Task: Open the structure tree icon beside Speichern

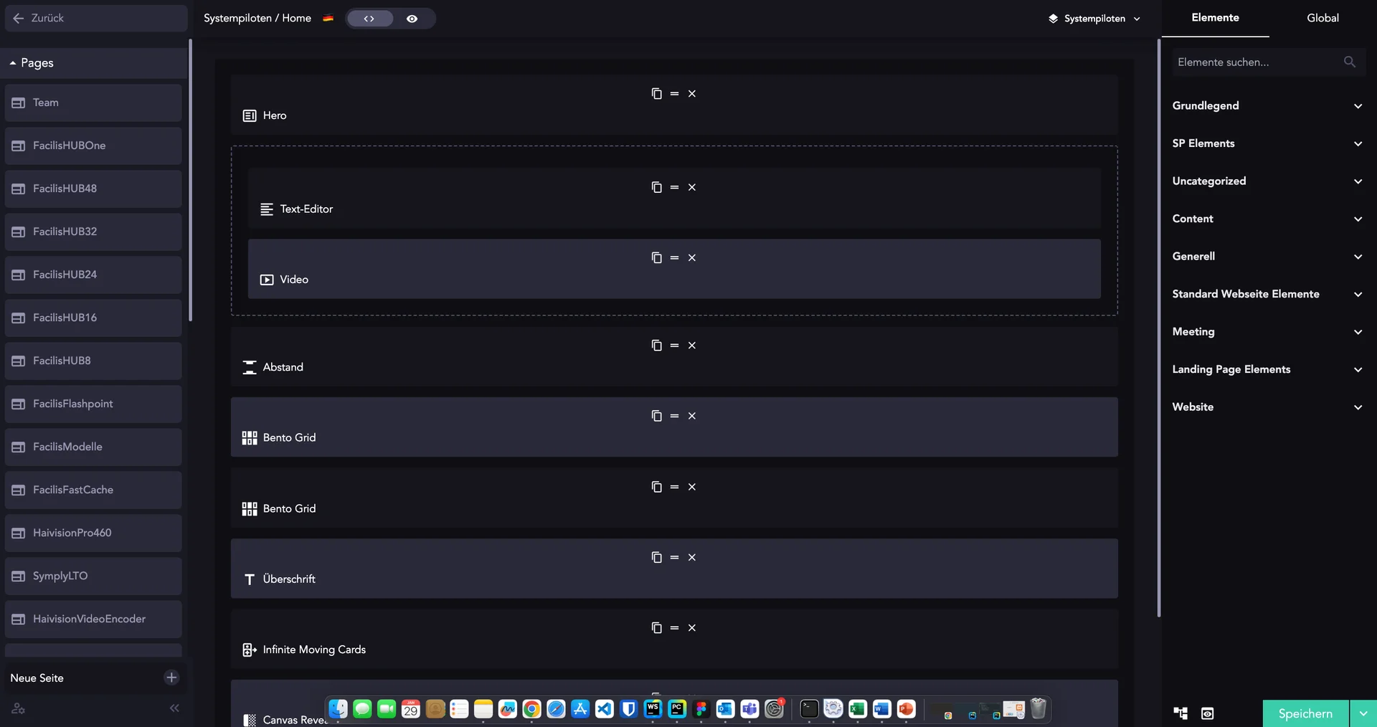Action: 1180,713
